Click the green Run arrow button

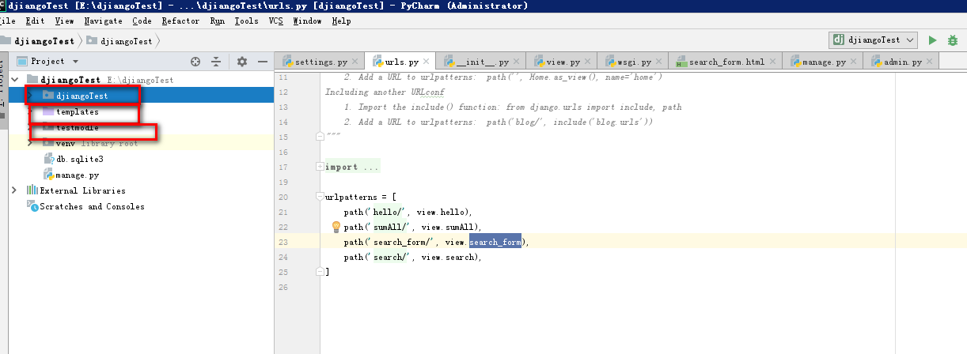click(x=933, y=40)
